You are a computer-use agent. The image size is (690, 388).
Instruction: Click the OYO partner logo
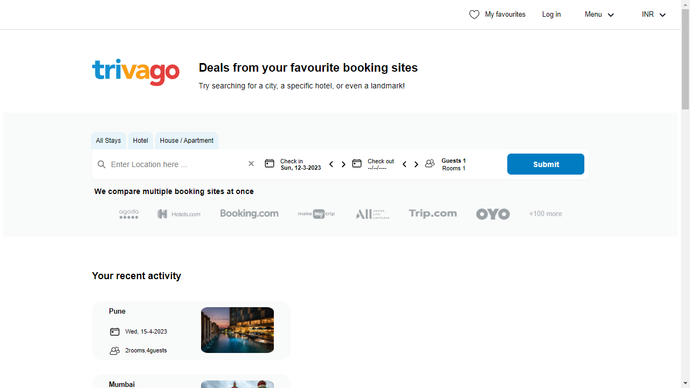(x=493, y=214)
